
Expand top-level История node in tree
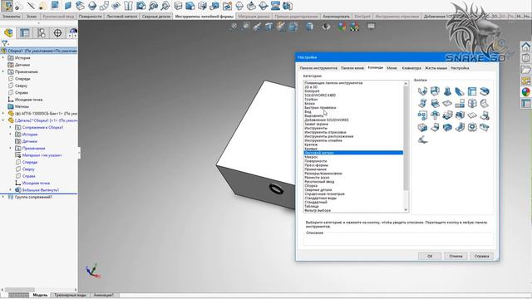click(x=3, y=58)
